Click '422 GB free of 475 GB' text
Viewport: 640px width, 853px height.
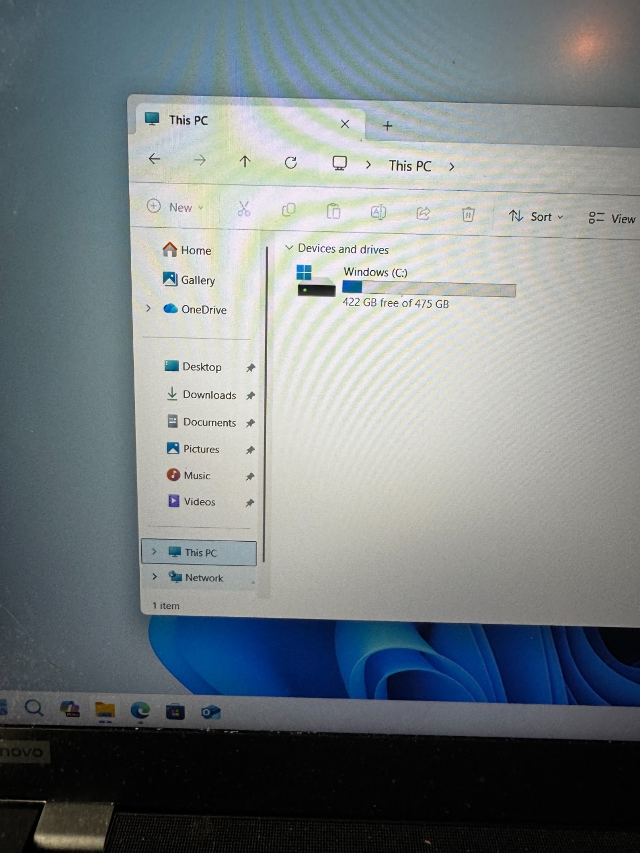396,303
